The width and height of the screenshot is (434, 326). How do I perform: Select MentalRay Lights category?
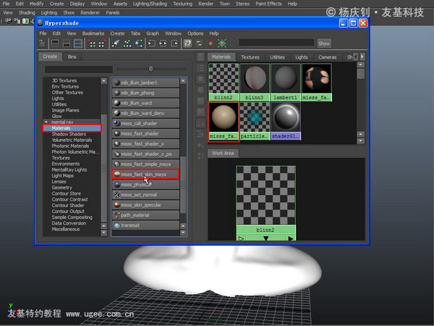[x=69, y=170]
